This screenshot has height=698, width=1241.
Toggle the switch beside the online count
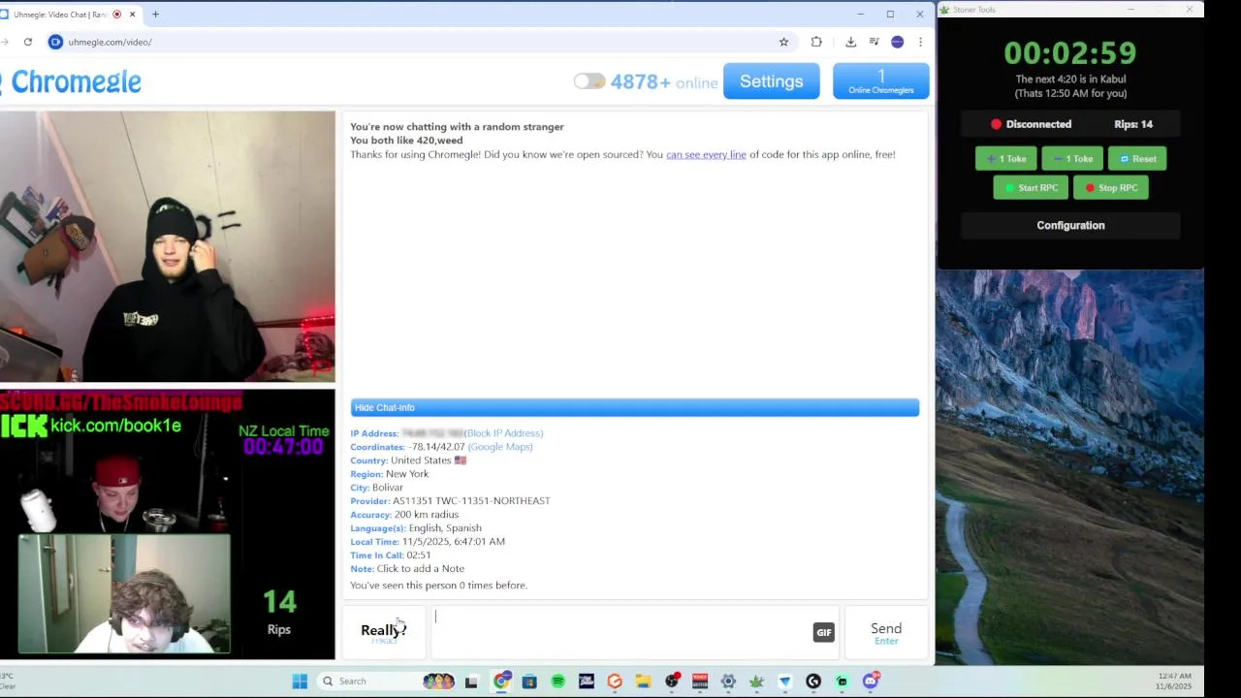589,81
